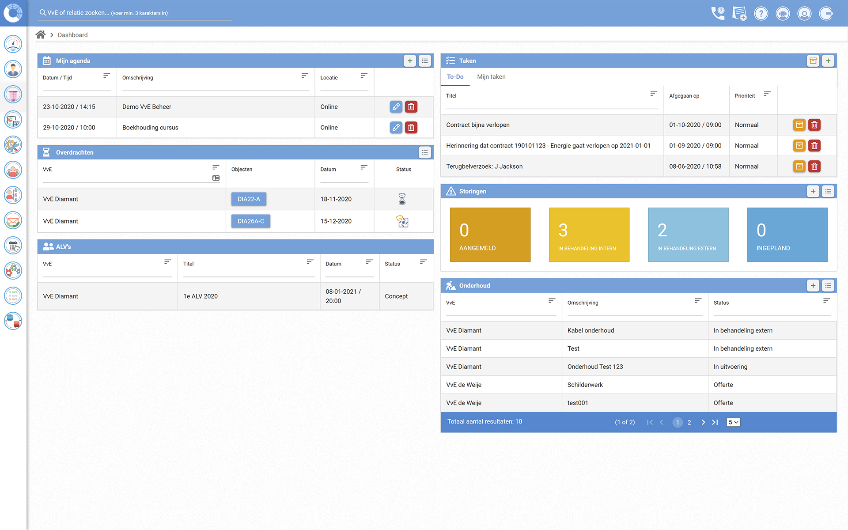The width and height of the screenshot is (848, 530).
Task: Sort the Overdrachten table by Datum
Action: [x=363, y=167]
